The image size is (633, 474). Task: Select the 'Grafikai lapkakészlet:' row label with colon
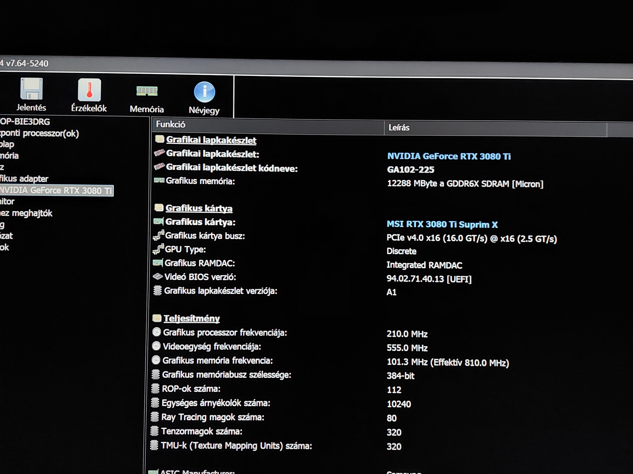pos(212,154)
